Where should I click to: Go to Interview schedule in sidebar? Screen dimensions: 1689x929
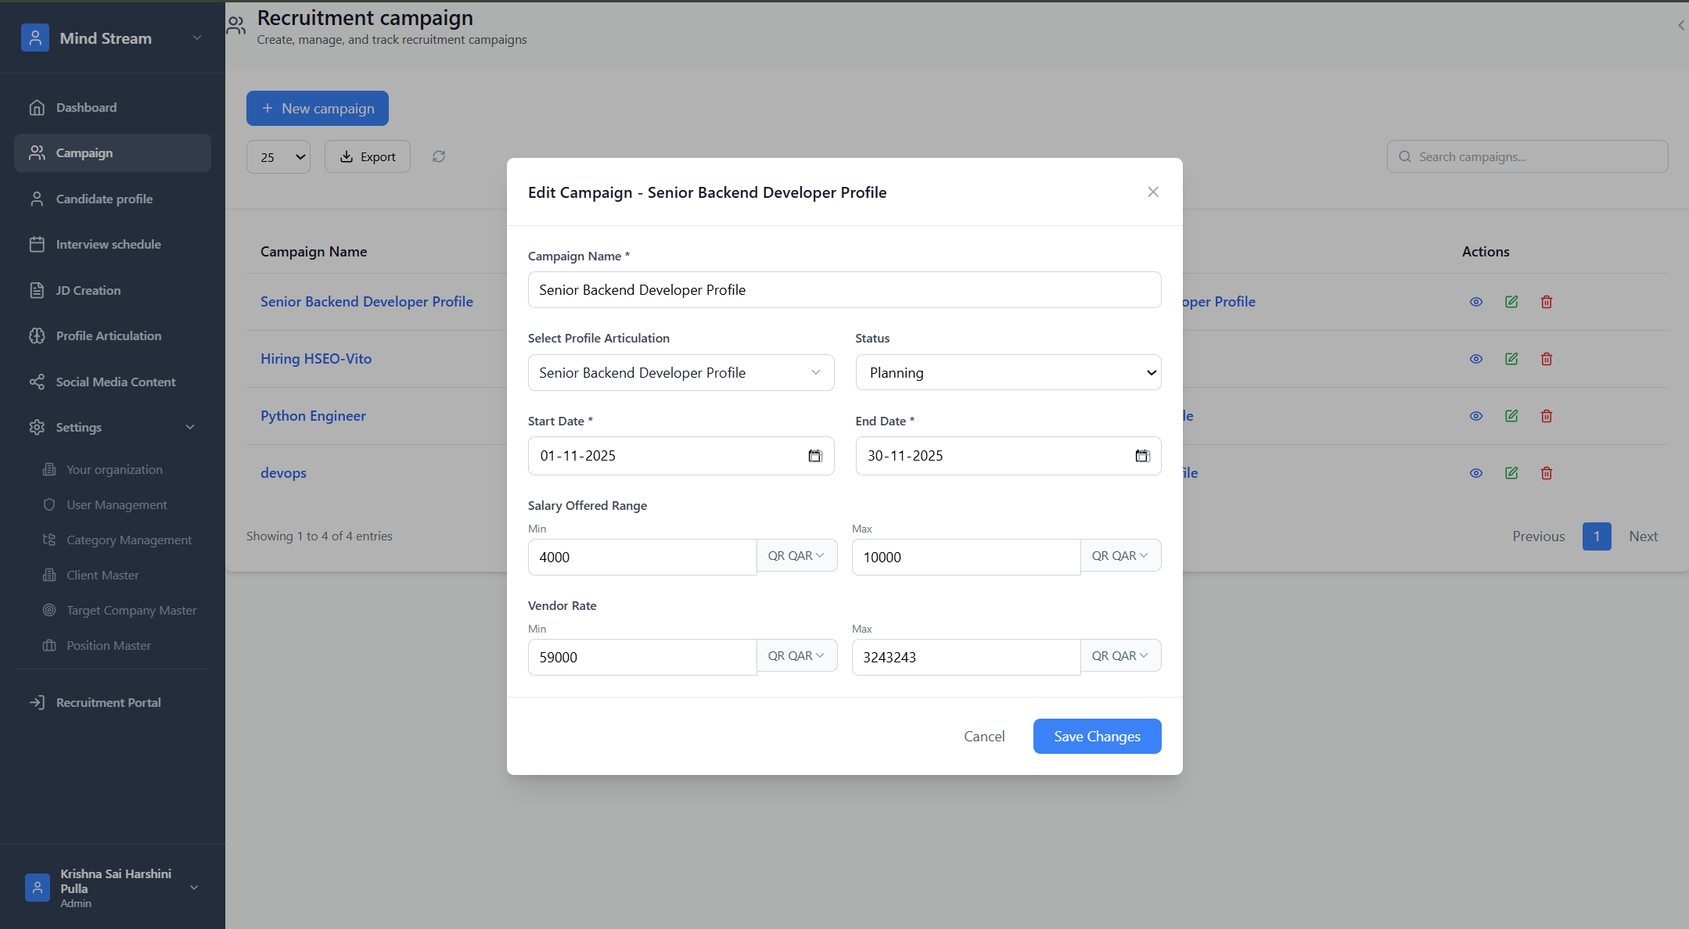pos(108,245)
